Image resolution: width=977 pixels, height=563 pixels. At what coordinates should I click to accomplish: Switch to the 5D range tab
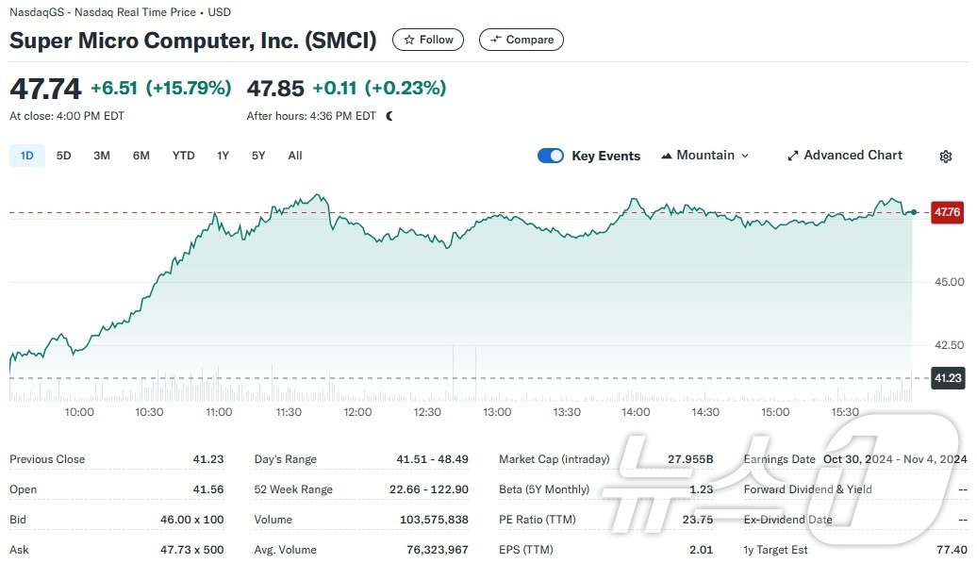(63, 156)
